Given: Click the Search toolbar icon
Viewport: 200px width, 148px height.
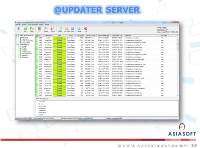Looking at the screenshot, I should tap(60, 29).
